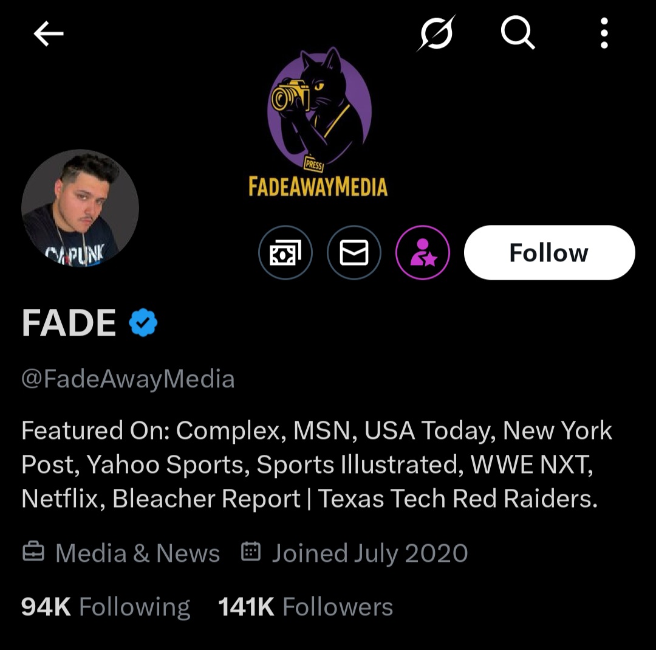
Task: Open the FadeAwayMedia banner image
Action: pyautogui.click(x=318, y=122)
